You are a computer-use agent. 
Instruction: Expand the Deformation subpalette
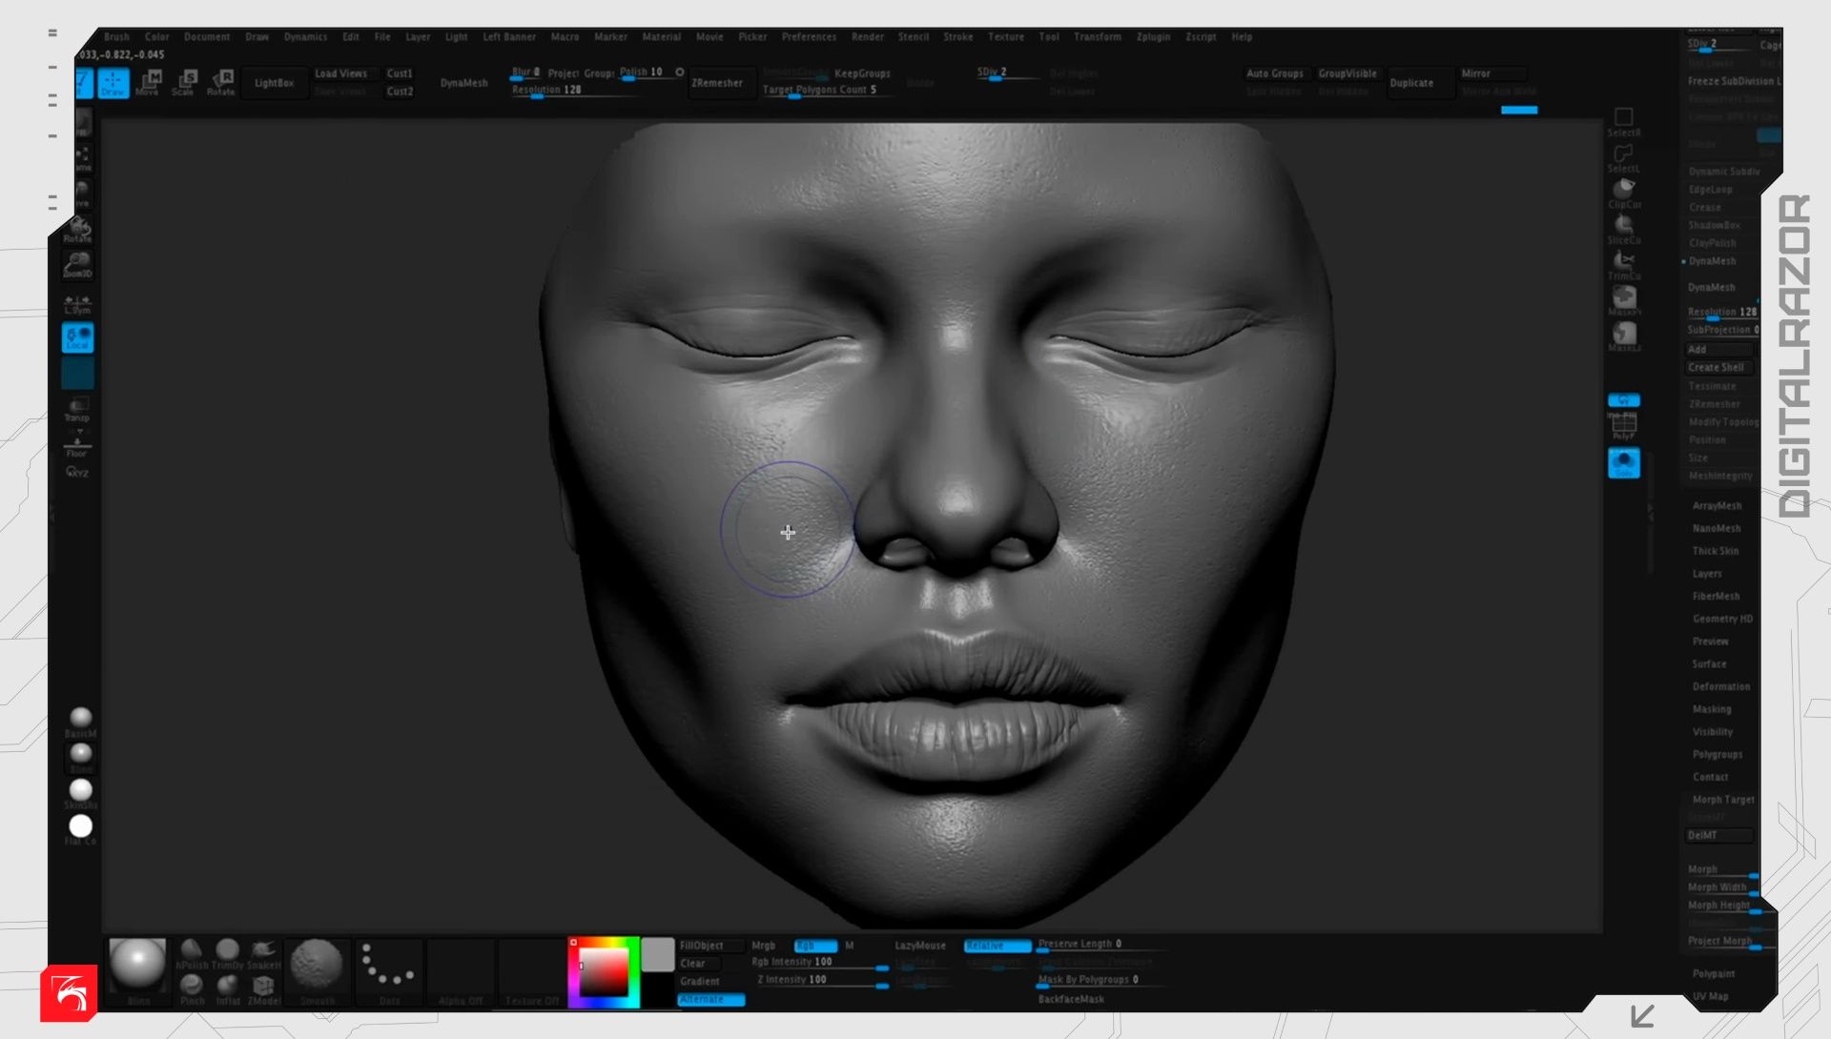point(1720,686)
